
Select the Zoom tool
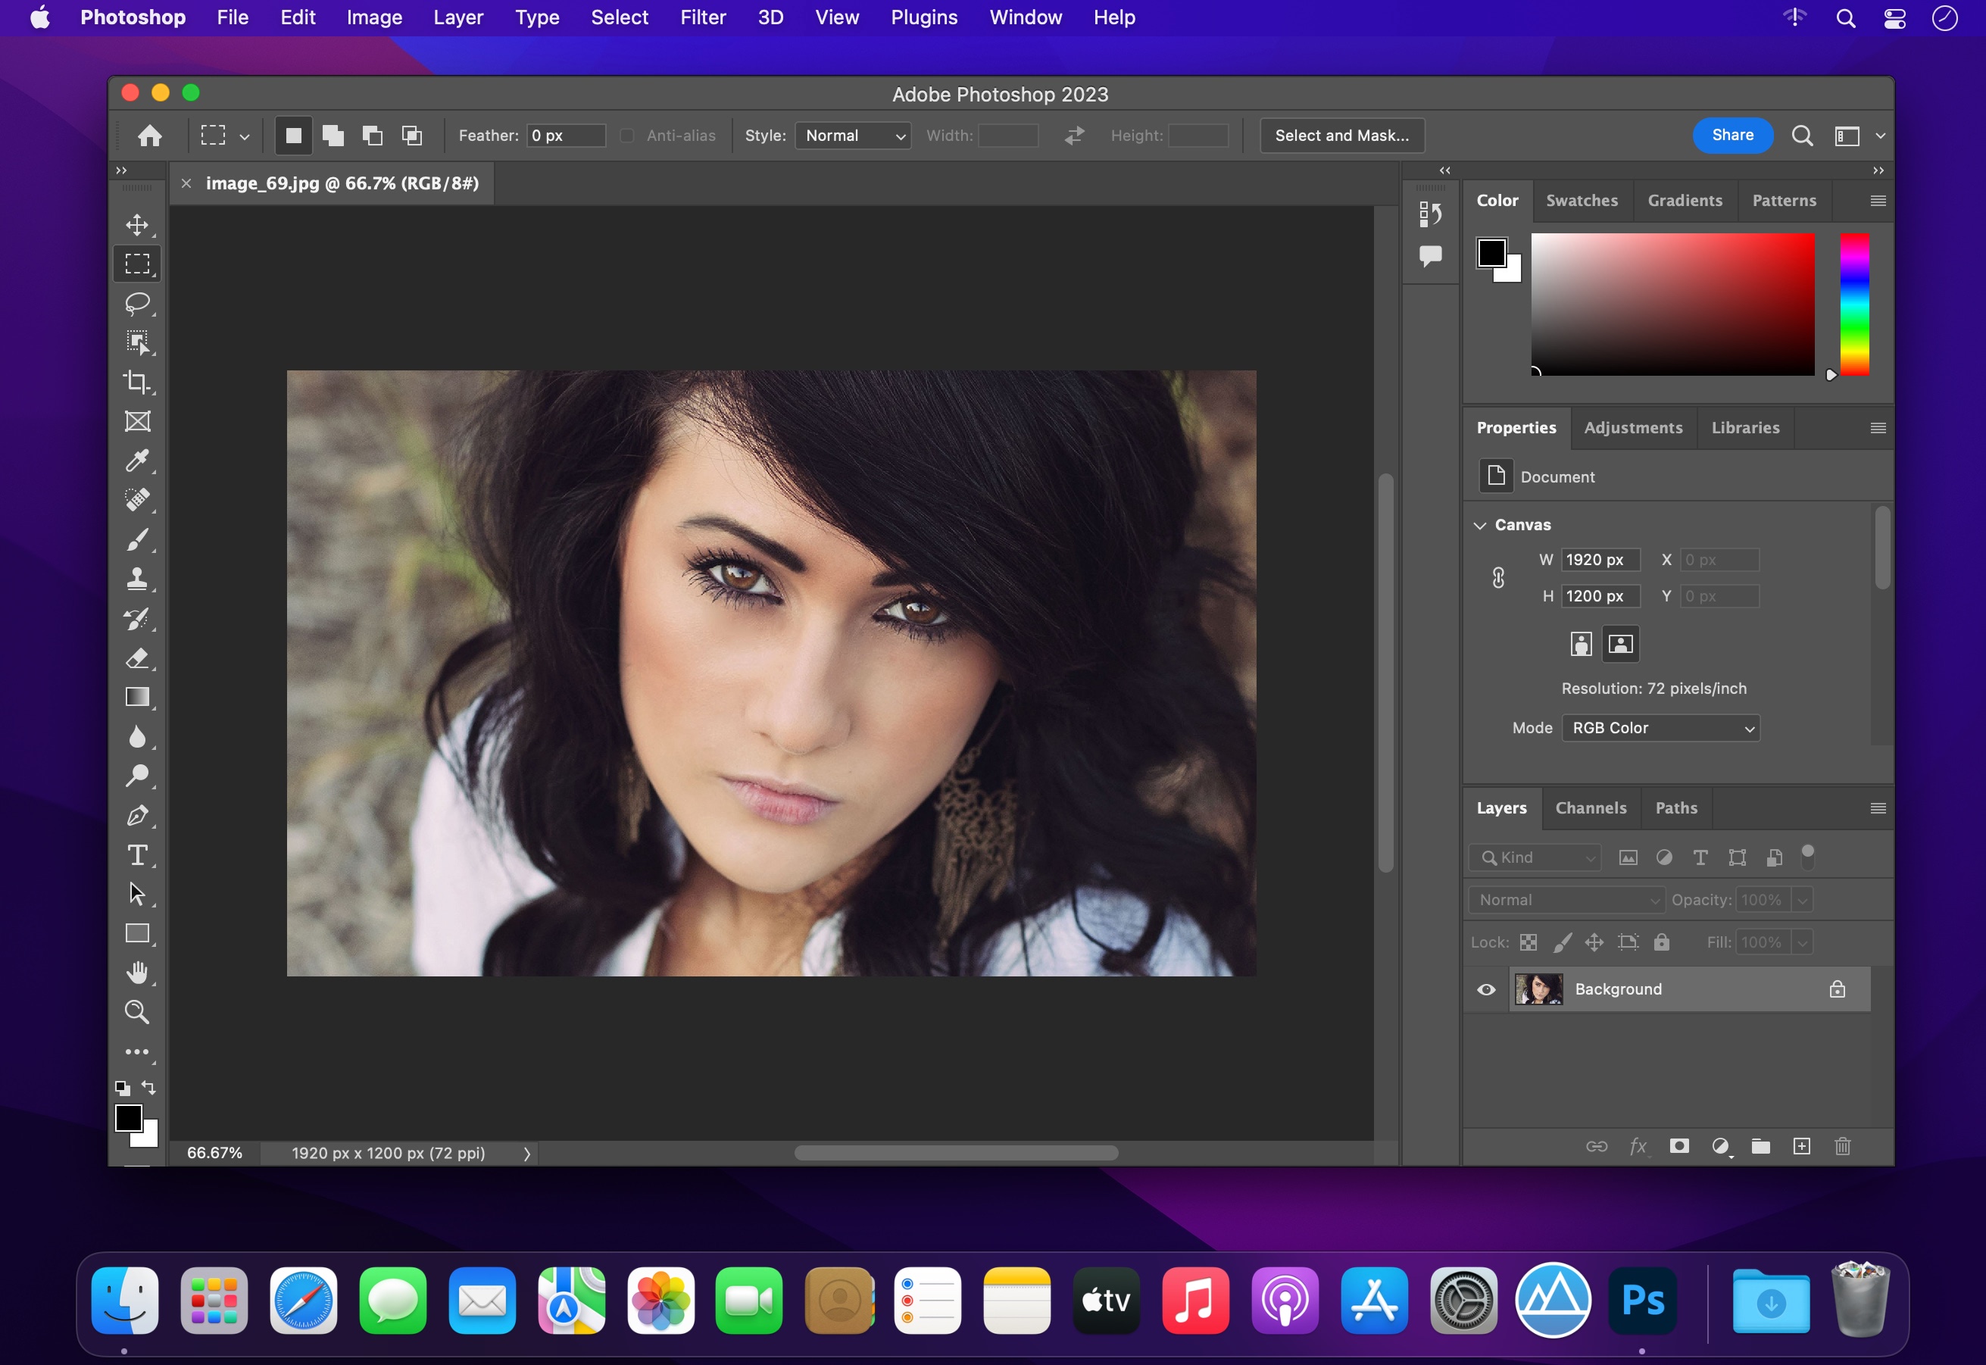click(137, 1012)
